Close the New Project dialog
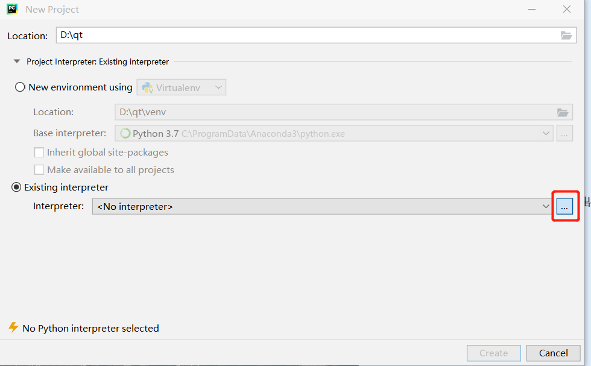Viewport: 591px width, 366px height. click(566, 9)
